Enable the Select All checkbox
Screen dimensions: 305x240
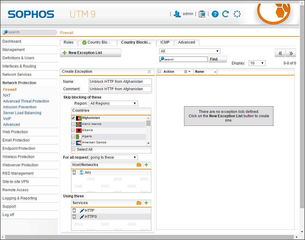pyautogui.click(x=73, y=149)
